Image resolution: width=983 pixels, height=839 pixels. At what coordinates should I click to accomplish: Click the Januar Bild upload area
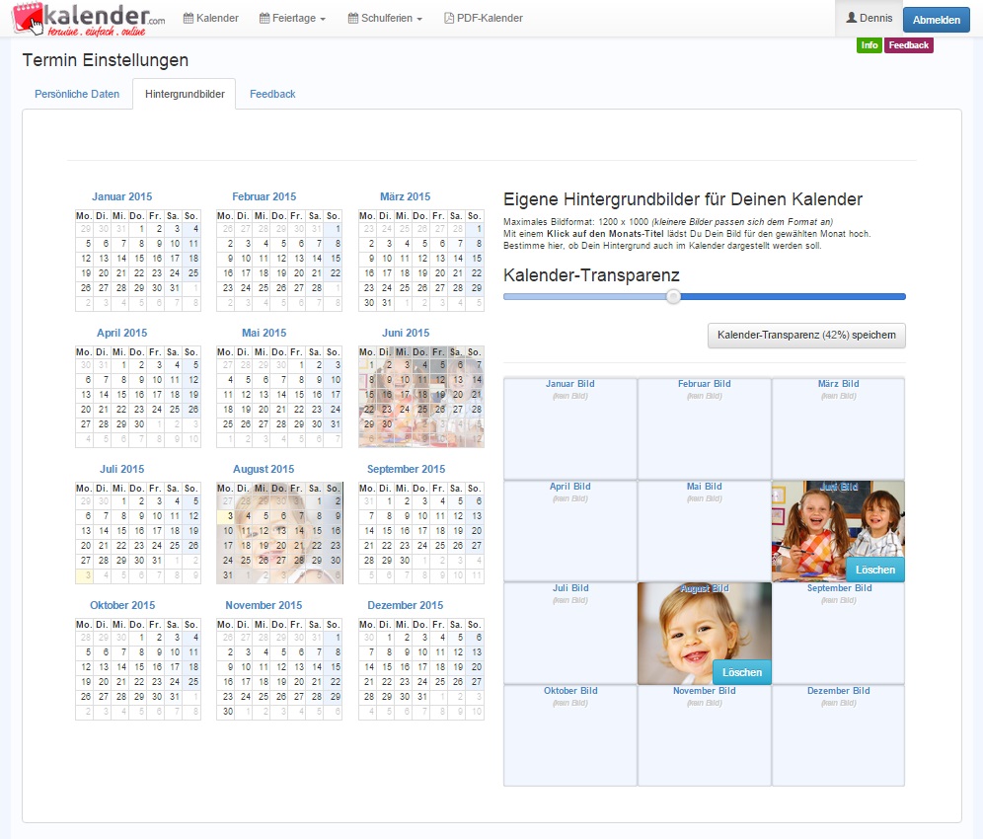coord(569,424)
